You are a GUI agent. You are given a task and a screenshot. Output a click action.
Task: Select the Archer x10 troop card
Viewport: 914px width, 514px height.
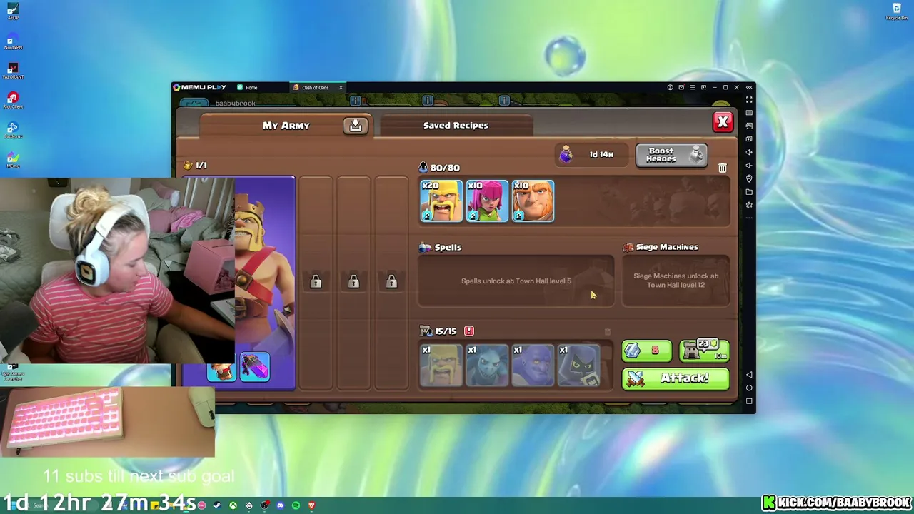(487, 201)
